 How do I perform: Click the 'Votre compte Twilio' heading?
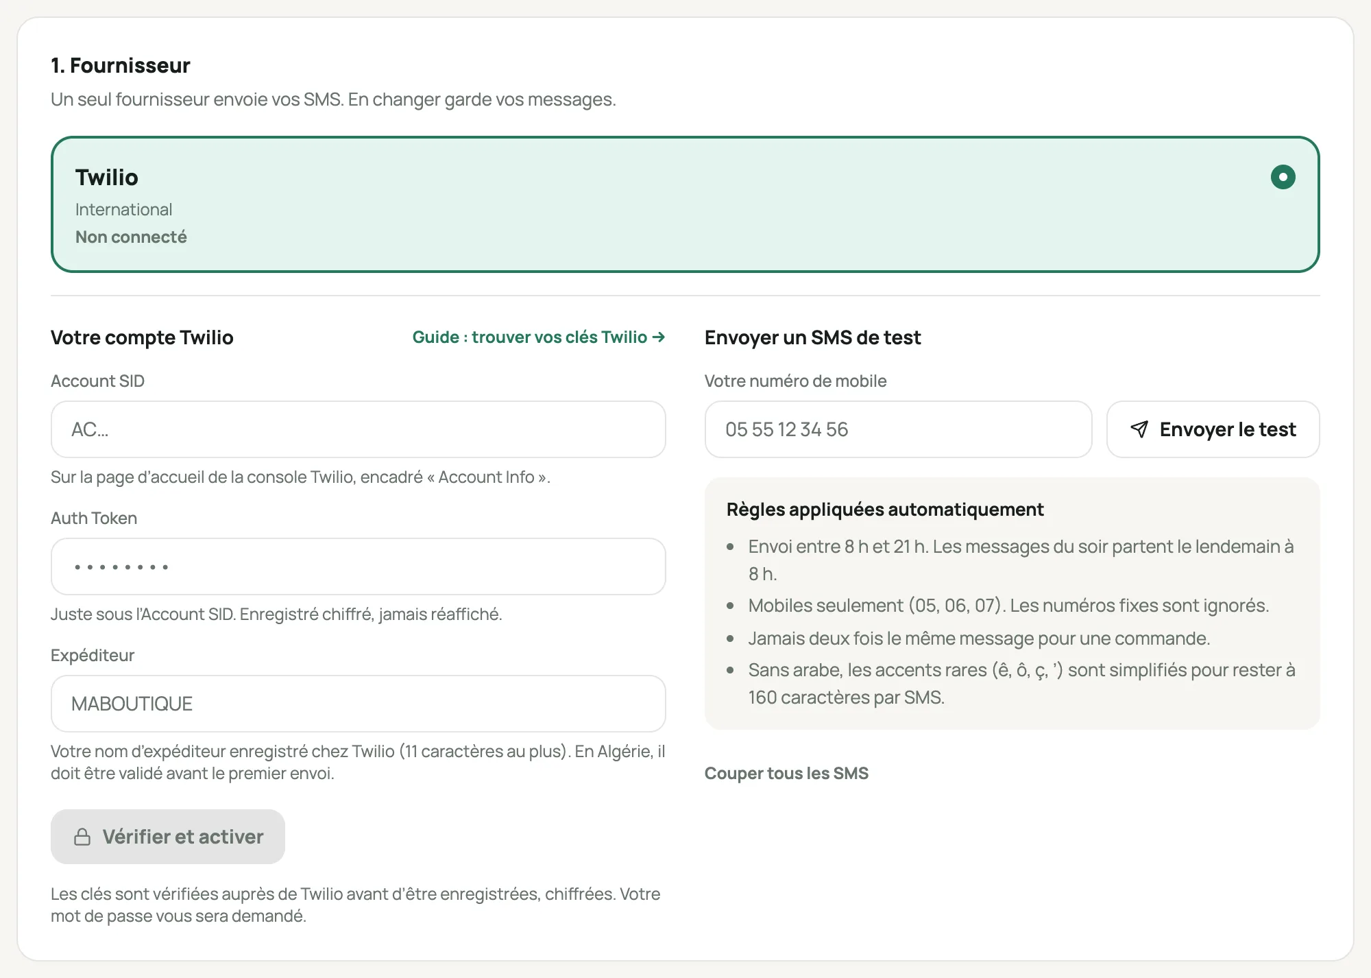pos(142,337)
